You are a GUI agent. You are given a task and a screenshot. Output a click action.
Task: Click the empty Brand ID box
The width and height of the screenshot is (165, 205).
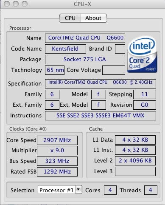pyautogui.click(x=120, y=49)
